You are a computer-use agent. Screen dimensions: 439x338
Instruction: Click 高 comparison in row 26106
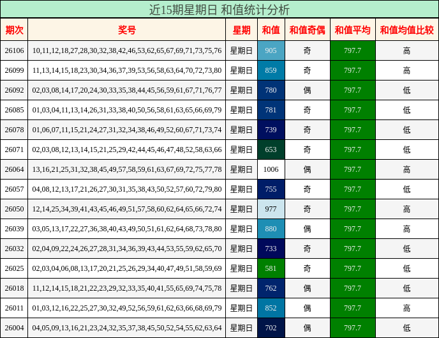407,50
